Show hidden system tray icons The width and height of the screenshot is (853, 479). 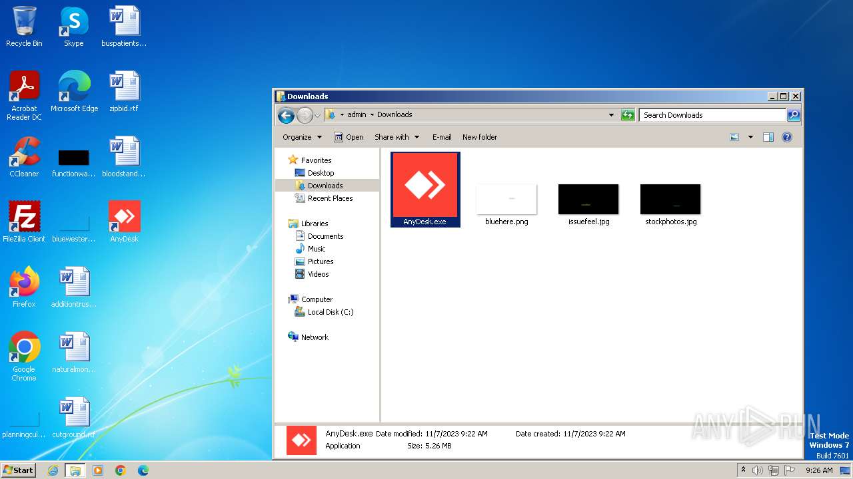click(743, 470)
